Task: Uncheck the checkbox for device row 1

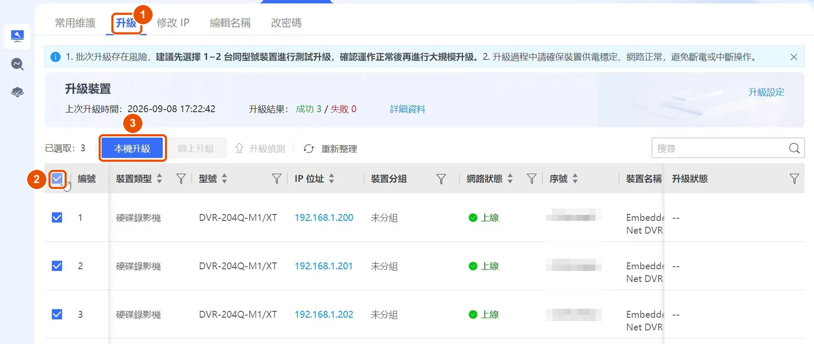Action: click(57, 217)
